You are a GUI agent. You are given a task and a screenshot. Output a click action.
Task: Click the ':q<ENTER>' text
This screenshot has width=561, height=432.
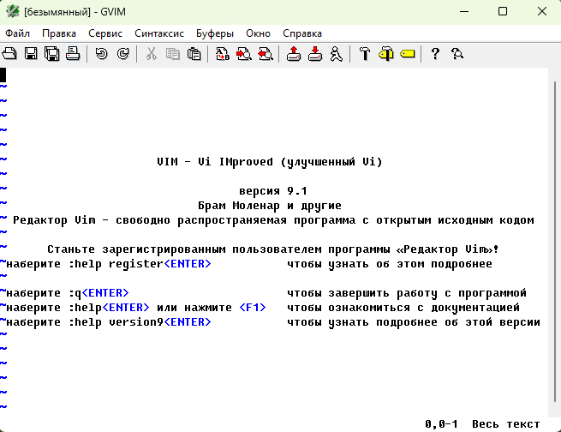pos(98,293)
